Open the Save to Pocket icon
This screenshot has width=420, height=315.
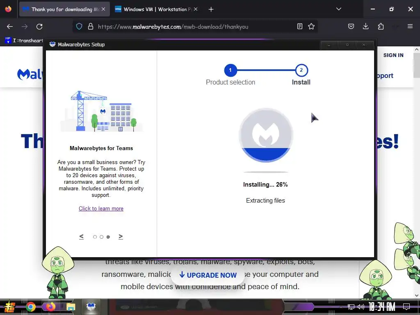point(351,26)
